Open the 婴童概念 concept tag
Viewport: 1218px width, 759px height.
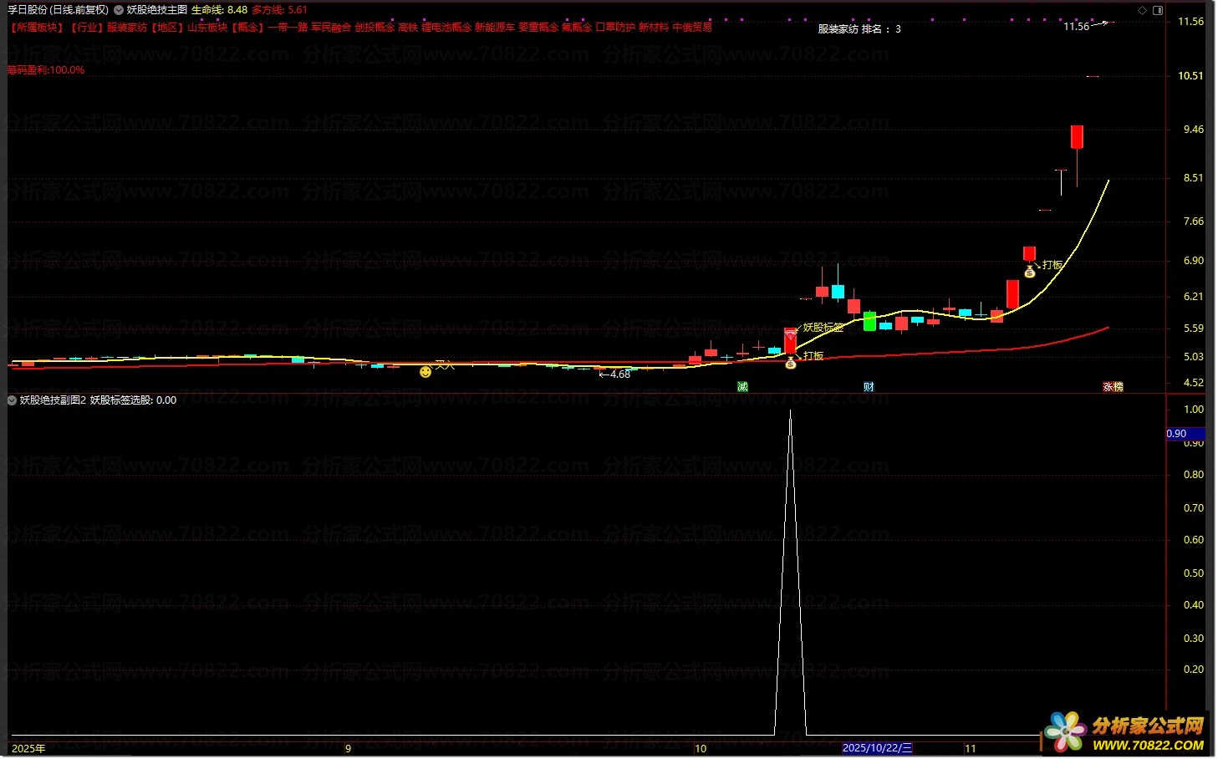coord(538,28)
